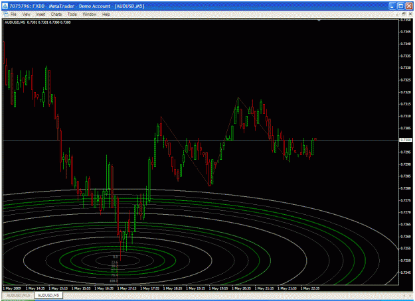Click the 0.7245 price scale label
The width and height of the screenshot is (415, 301).
click(x=406, y=272)
